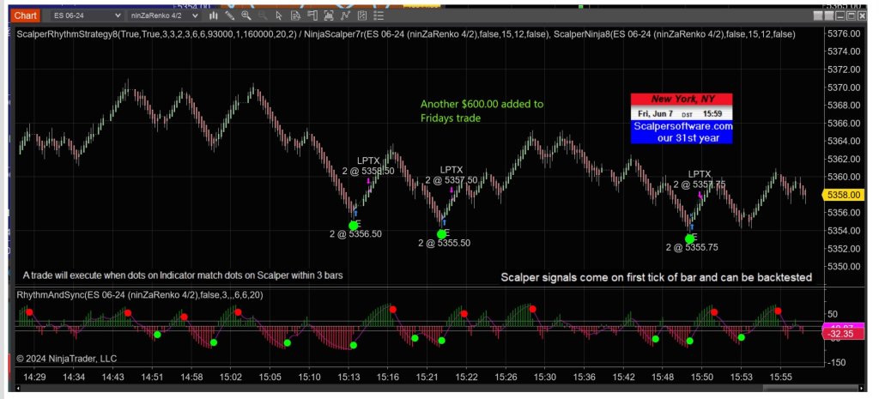879x399 pixels.
Task: Maximize the chart window
Action: coord(852,15)
